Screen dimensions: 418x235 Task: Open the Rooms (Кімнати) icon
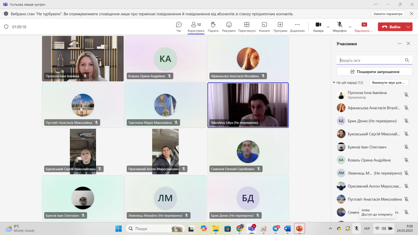tap(264, 27)
